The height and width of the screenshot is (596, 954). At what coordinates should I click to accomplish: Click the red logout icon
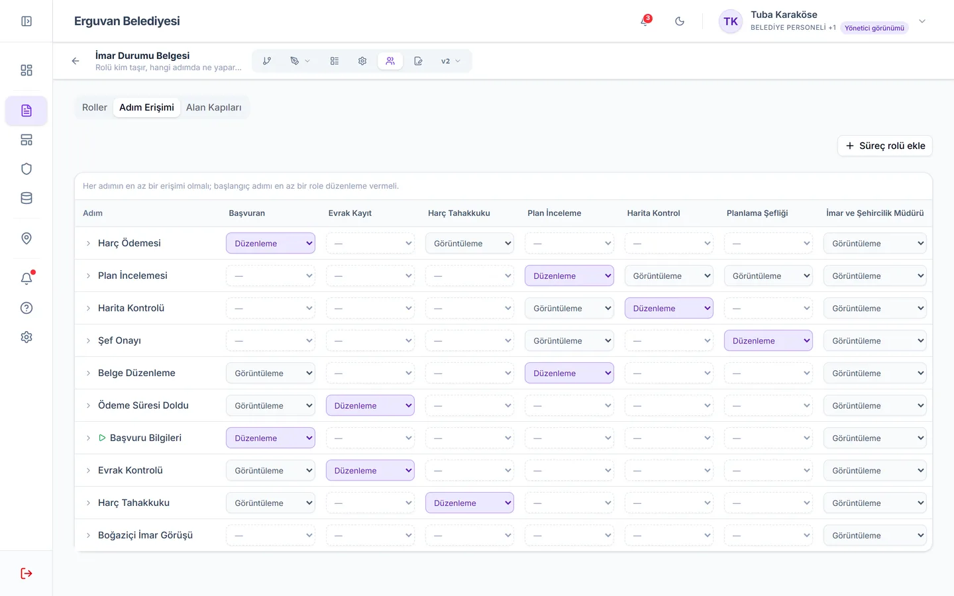(26, 573)
